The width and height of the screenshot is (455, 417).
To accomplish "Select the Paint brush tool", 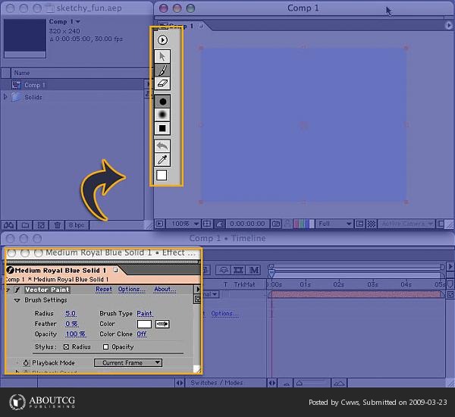I will pyautogui.click(x=162, y=70).
